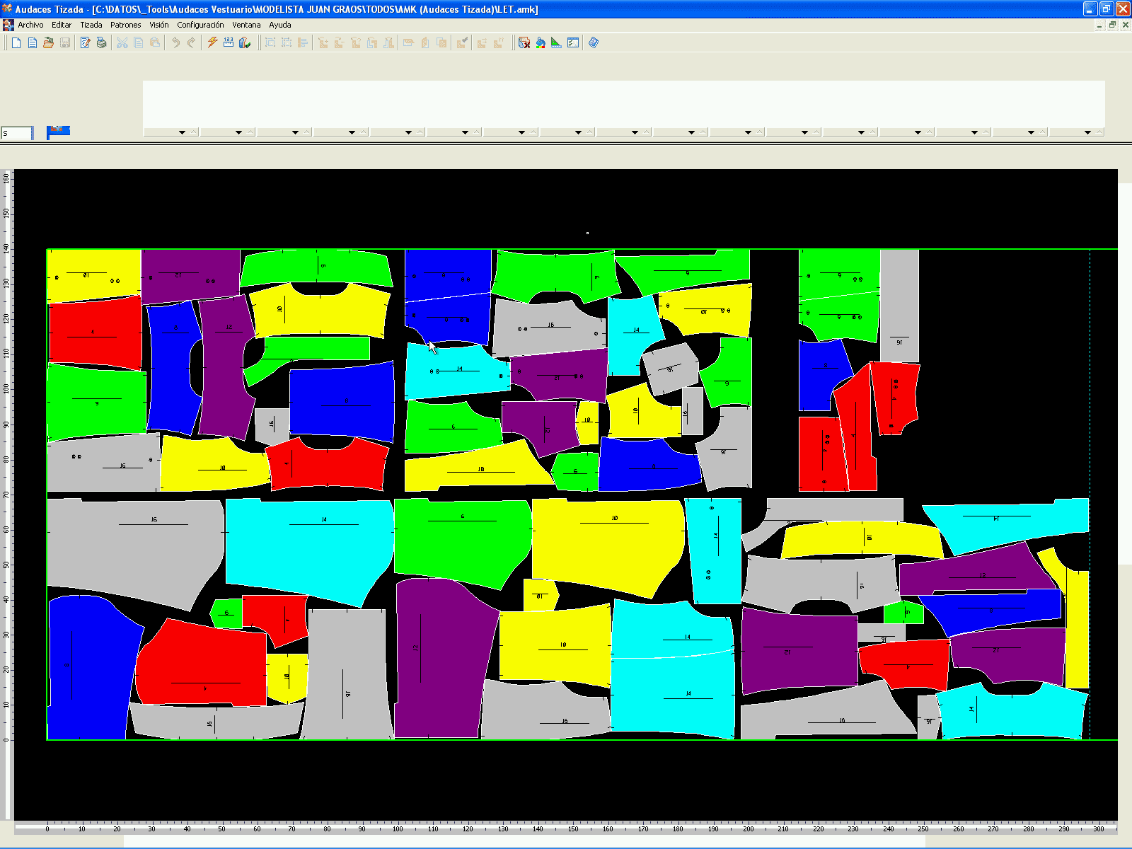This screenshot has width=1132, height=849.
Task: Run automatic marker with the lightning bolt icon
Action: pyautogui.click(x=212, y=43)
